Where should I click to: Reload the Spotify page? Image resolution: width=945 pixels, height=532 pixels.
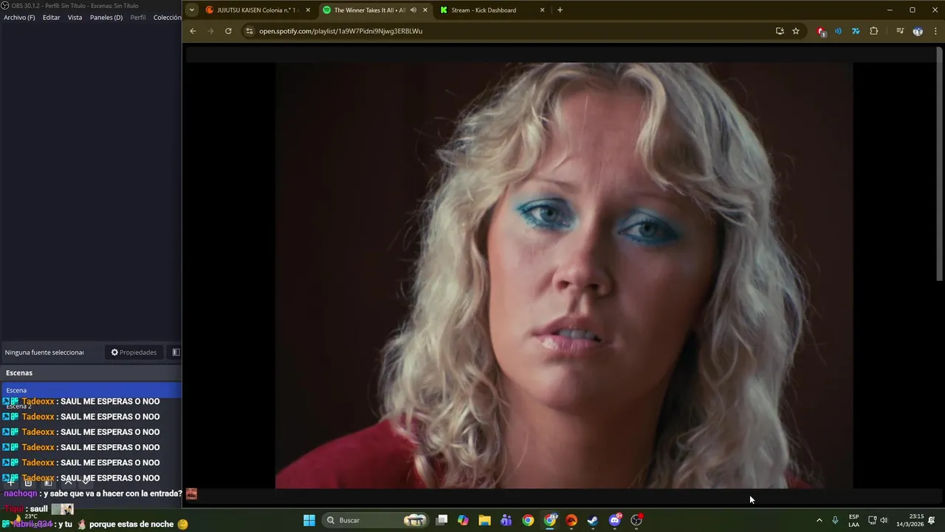tap(228, 31)
